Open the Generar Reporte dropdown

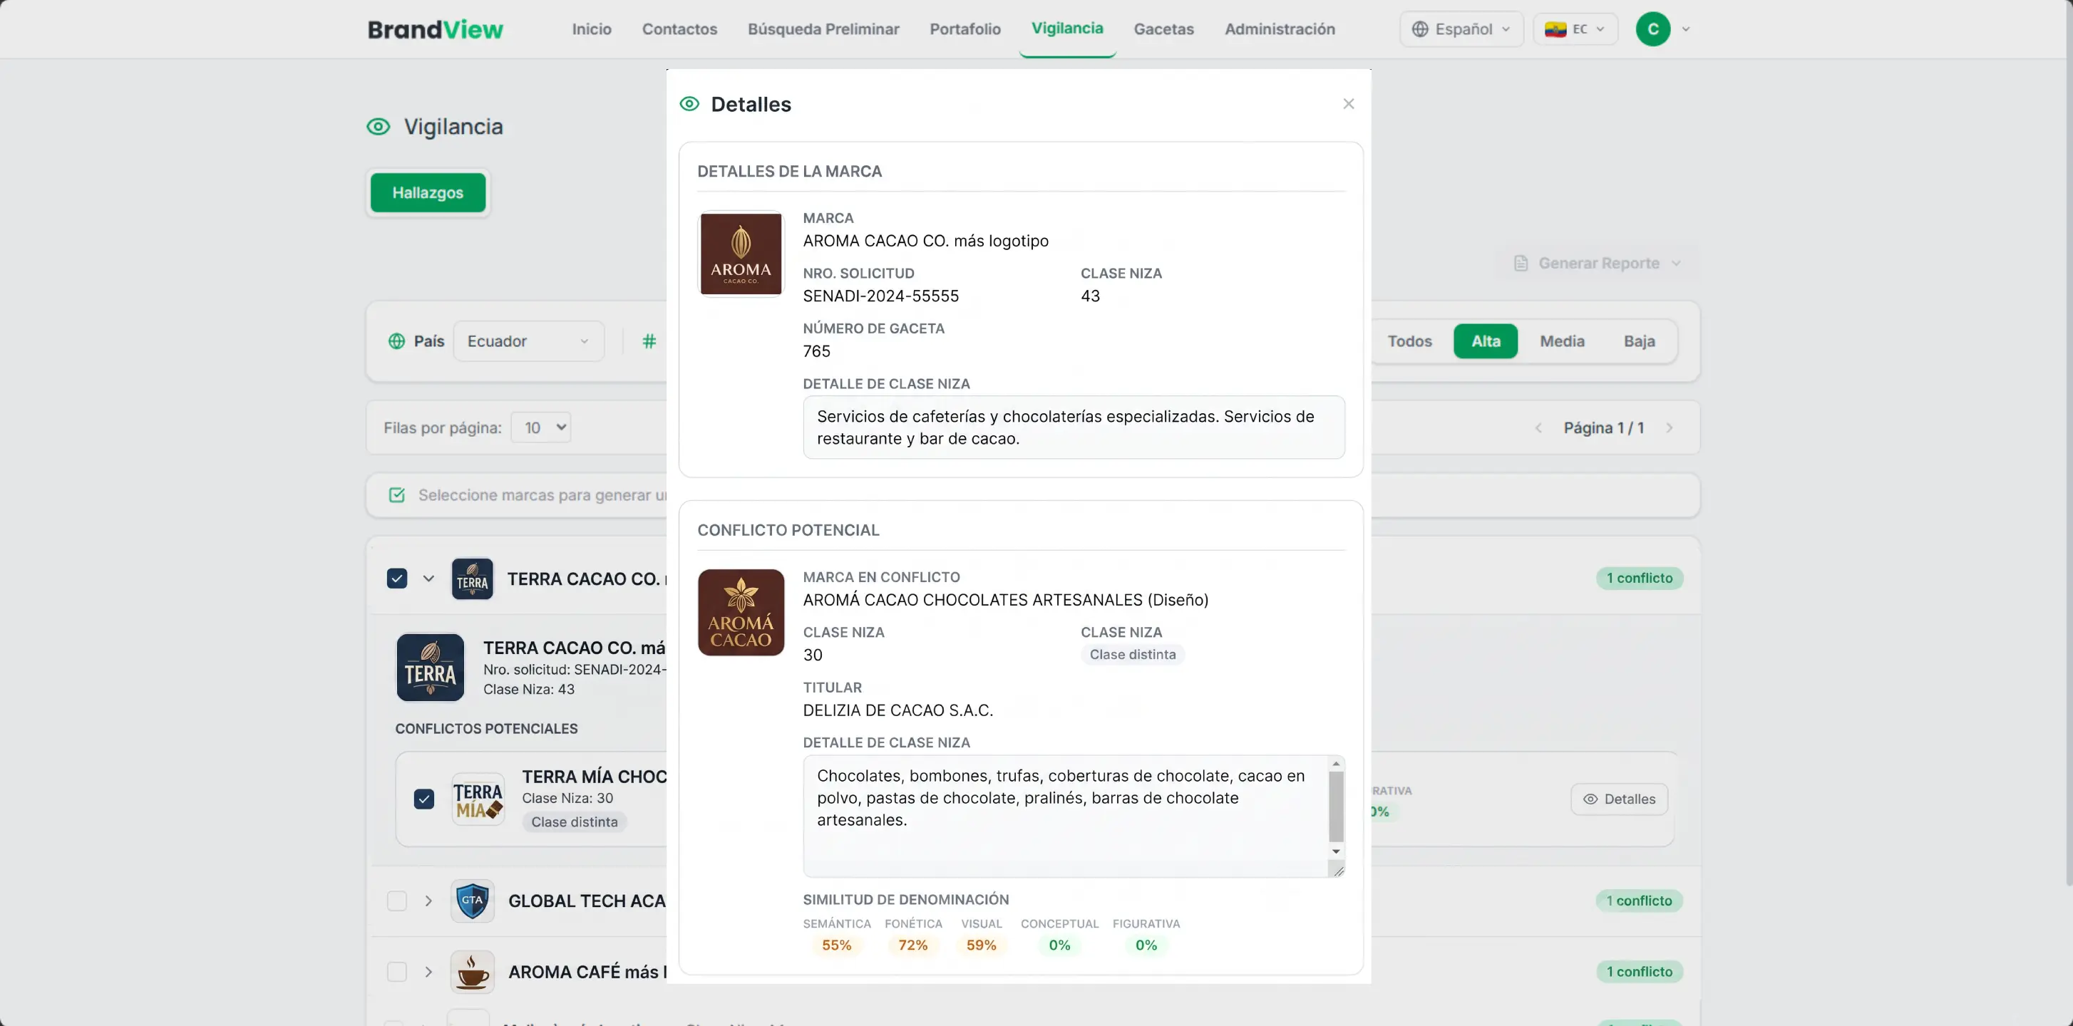1597,263
